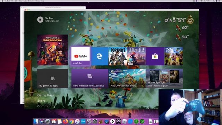Image resolution: width=222 pixels, height=125 pixels.
Task: Open QuickTime Player in the Dock
Action: point(106,122)
